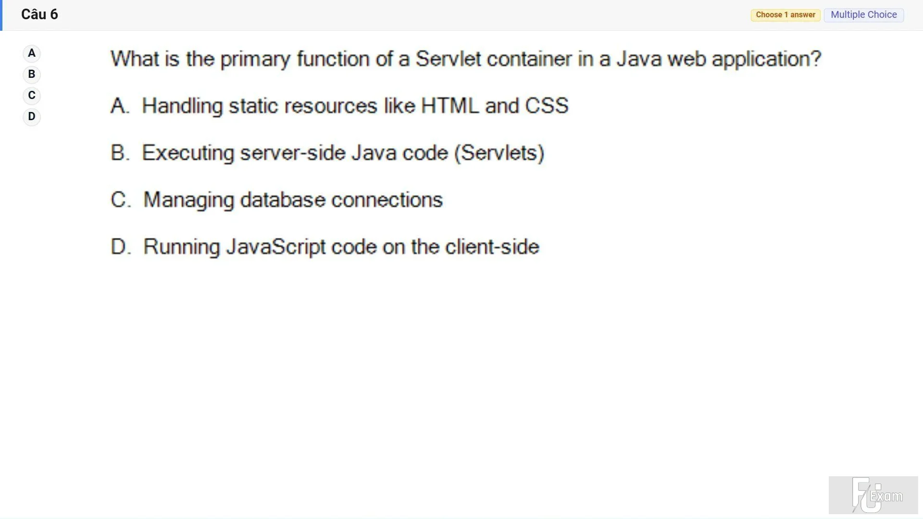
Task: Select answer bubble B
Action: 32,74
